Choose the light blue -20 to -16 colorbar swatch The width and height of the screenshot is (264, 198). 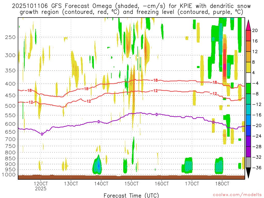248,120
